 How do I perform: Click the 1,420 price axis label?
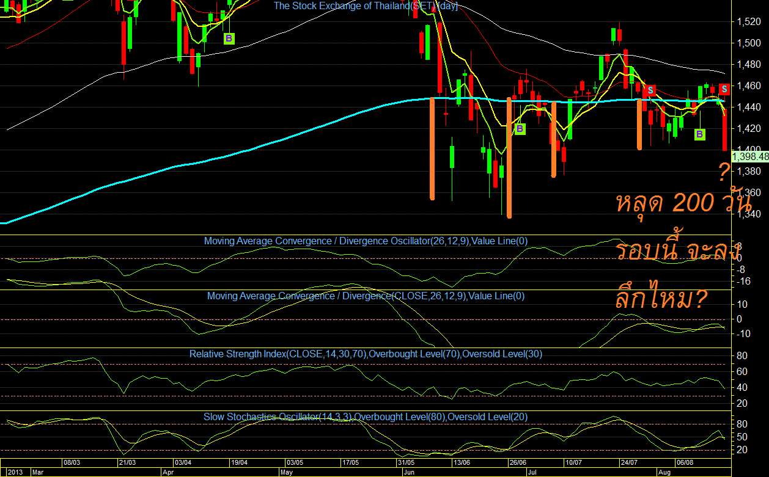(x=748, y=129)
